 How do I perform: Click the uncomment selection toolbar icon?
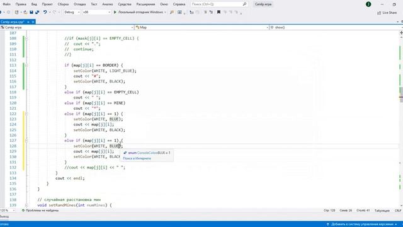pyautogui.click(x=211, y=12)
